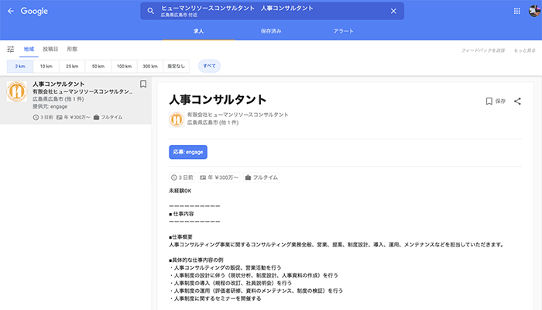
Task: Focus the job search input field
Action: tap(272, 11)
